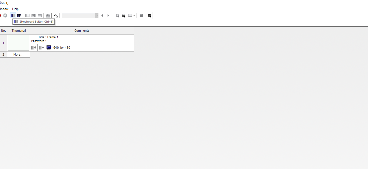The width and height of the screenshot is (368, 169).
Task: Click the first gray run icon after the grip
Action: [x=117, y=15]
